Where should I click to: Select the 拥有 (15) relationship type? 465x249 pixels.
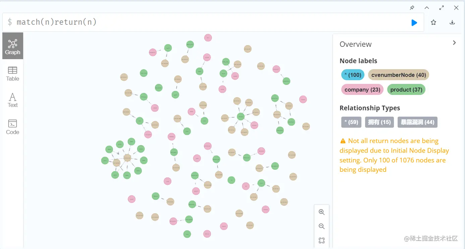[x=380, y=122]
